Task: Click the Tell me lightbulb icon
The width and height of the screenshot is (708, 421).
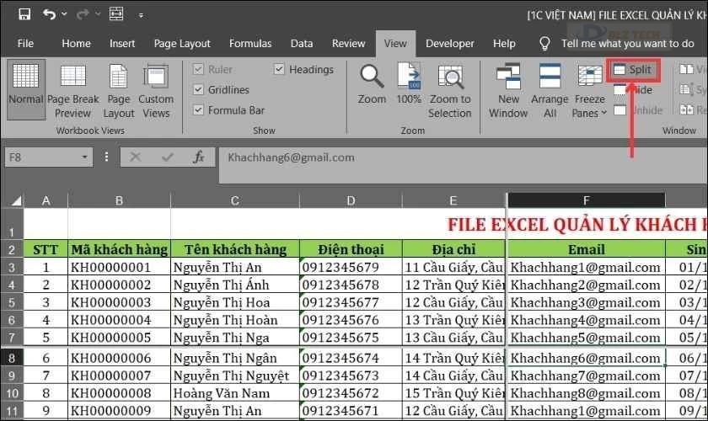Action: 544,43
